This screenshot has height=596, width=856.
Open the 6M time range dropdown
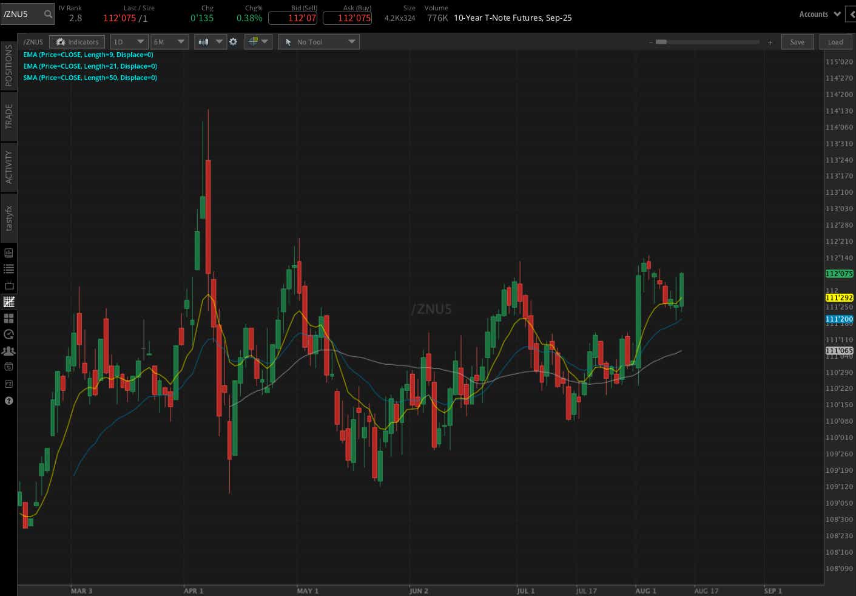click(169, 42)
